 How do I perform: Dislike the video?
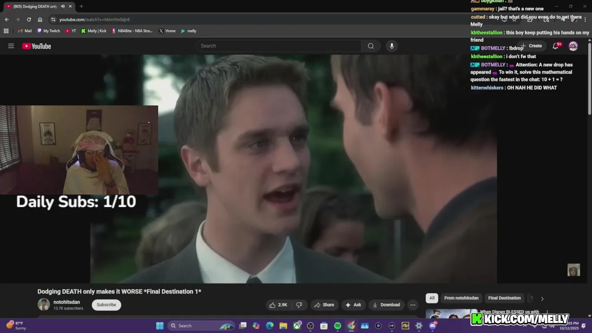point(299,305)
